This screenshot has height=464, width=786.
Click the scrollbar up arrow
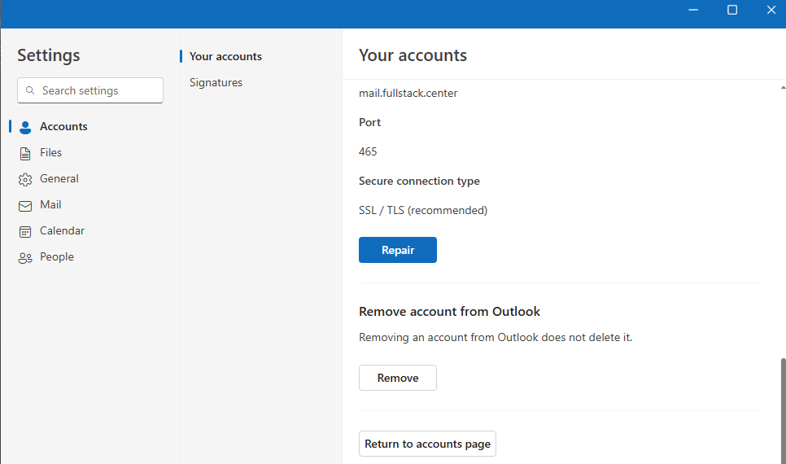pos(783,88)
